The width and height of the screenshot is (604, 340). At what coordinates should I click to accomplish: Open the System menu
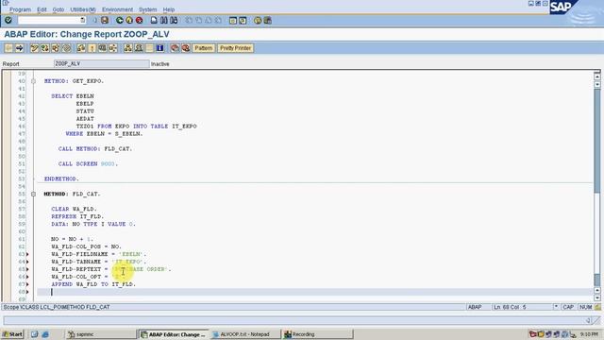(x=147, y=9)
